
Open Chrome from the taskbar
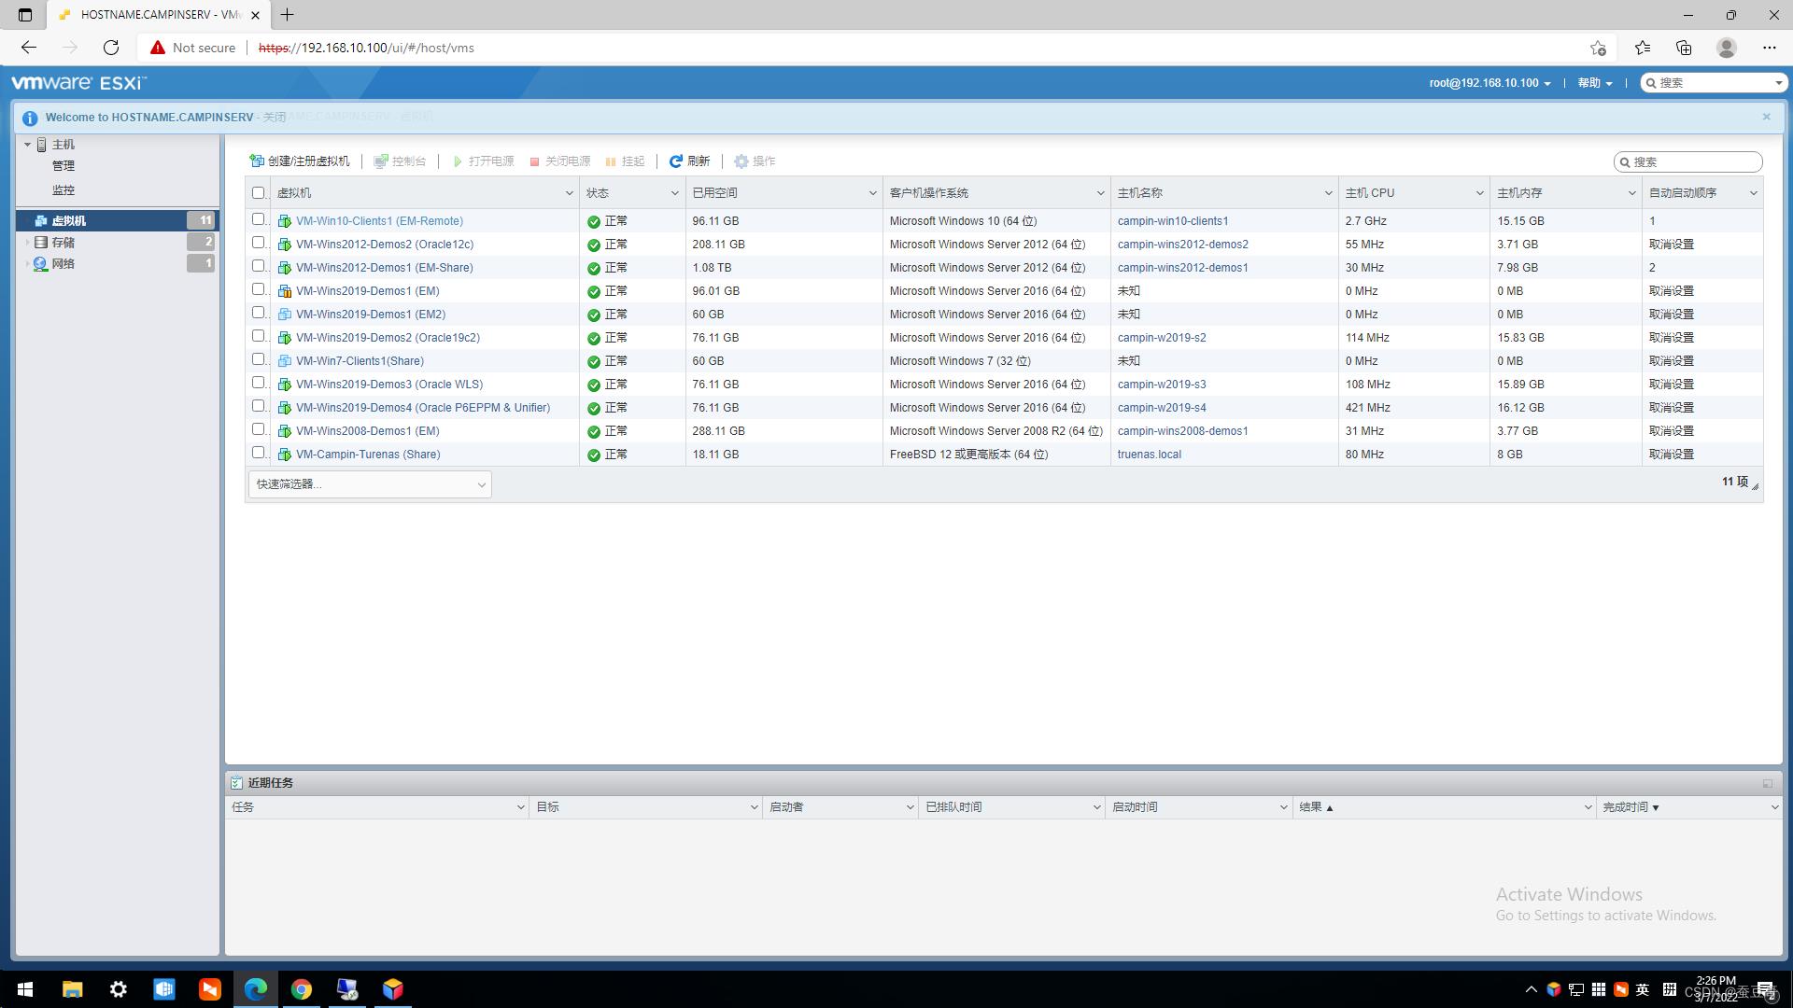click(x=301, y=989)
